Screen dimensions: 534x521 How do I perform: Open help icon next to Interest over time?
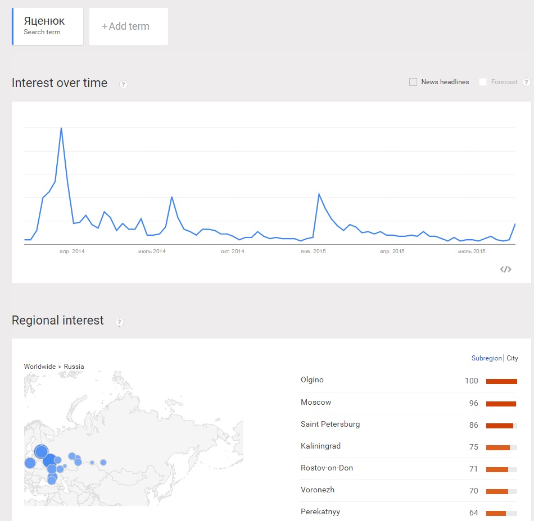click(x=123, y=84)
